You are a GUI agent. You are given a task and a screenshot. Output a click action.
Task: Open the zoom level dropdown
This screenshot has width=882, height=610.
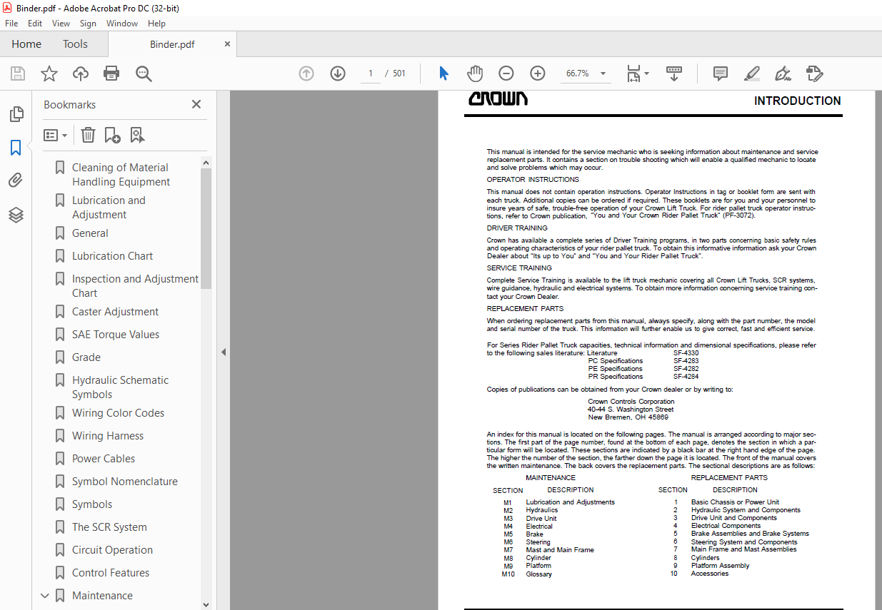pyautogui.click(x=603, y=73)
